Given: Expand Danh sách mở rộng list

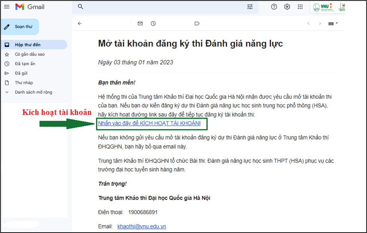Looking at the screenshot, I should pyautogui.click(x=33, y=92).
